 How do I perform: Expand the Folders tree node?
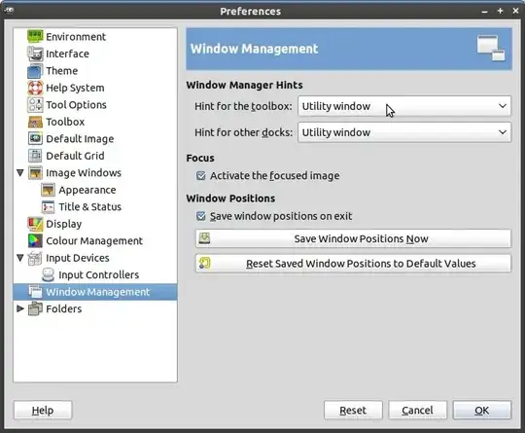pyautogui.click(x=20, y=308)
